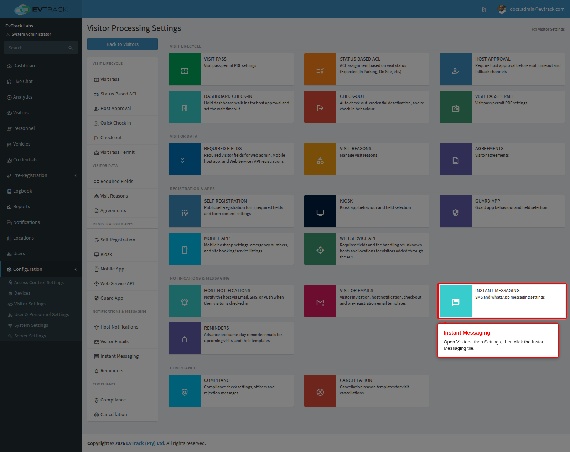570x452 pixels.
Task: Click the building icon in top header
Action: 484,10
